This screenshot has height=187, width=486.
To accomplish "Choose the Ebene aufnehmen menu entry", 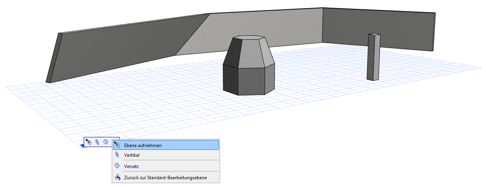I will click(166, 145).
